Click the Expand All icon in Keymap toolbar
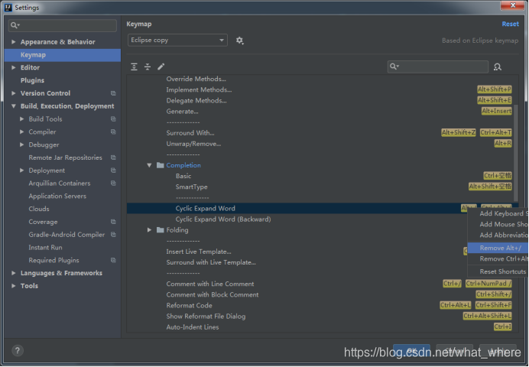Screen dimensions: 529x367 click(134, 67)
